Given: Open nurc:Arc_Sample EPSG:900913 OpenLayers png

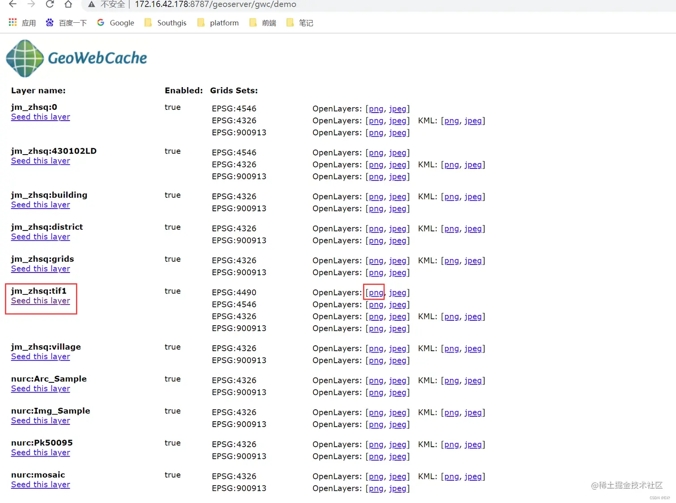Looking at the screenshot, I should click(x=376, y=393).
